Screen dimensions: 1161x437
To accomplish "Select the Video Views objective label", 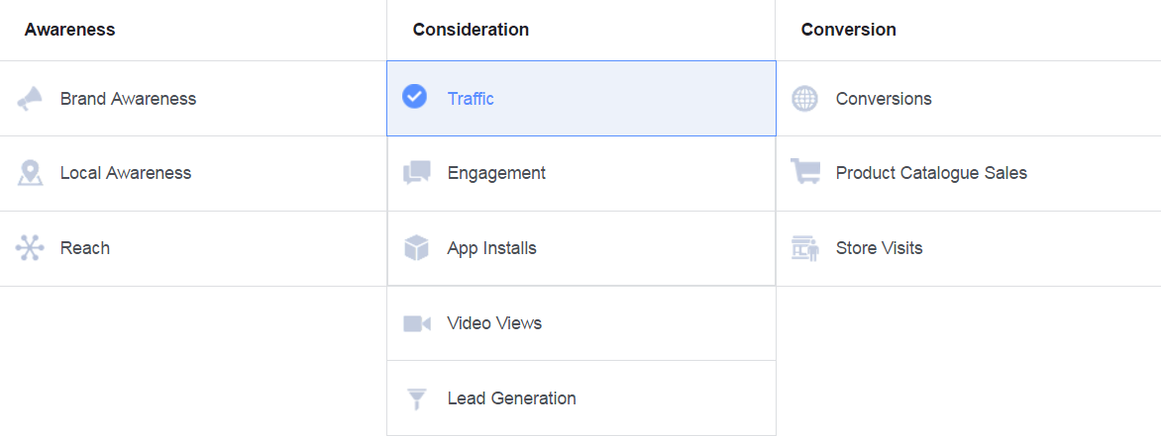I will (x=494, y=323).
